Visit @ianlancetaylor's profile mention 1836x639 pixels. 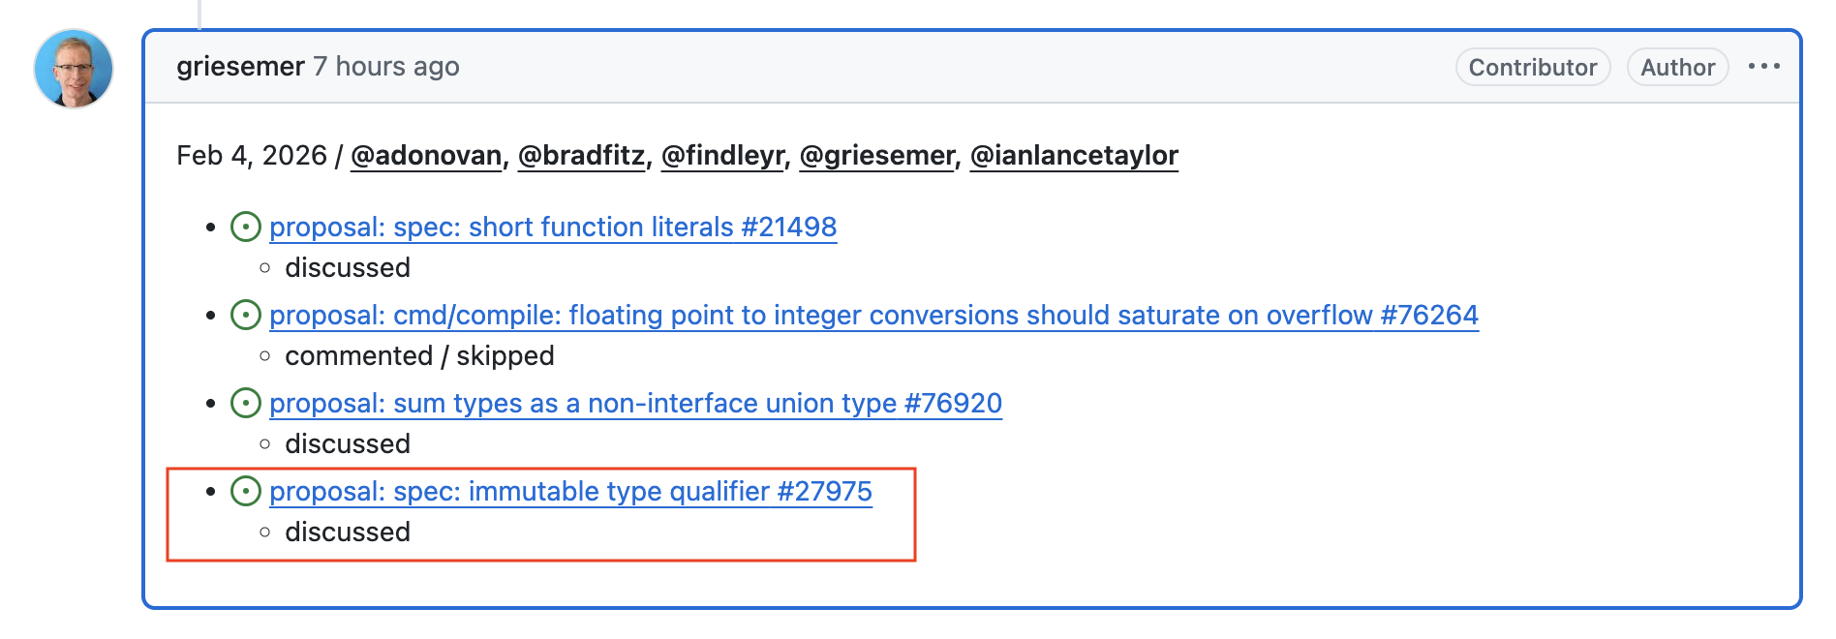coord(1074,156)
